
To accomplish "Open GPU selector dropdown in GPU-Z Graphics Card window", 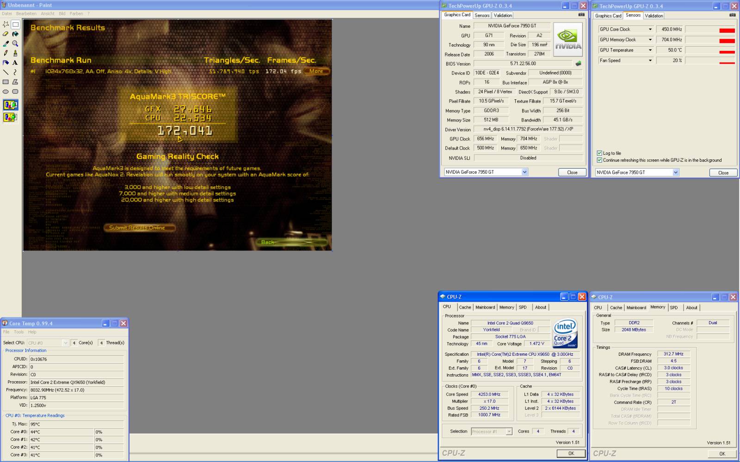I will pyautogui.click(x=524, y=172).
